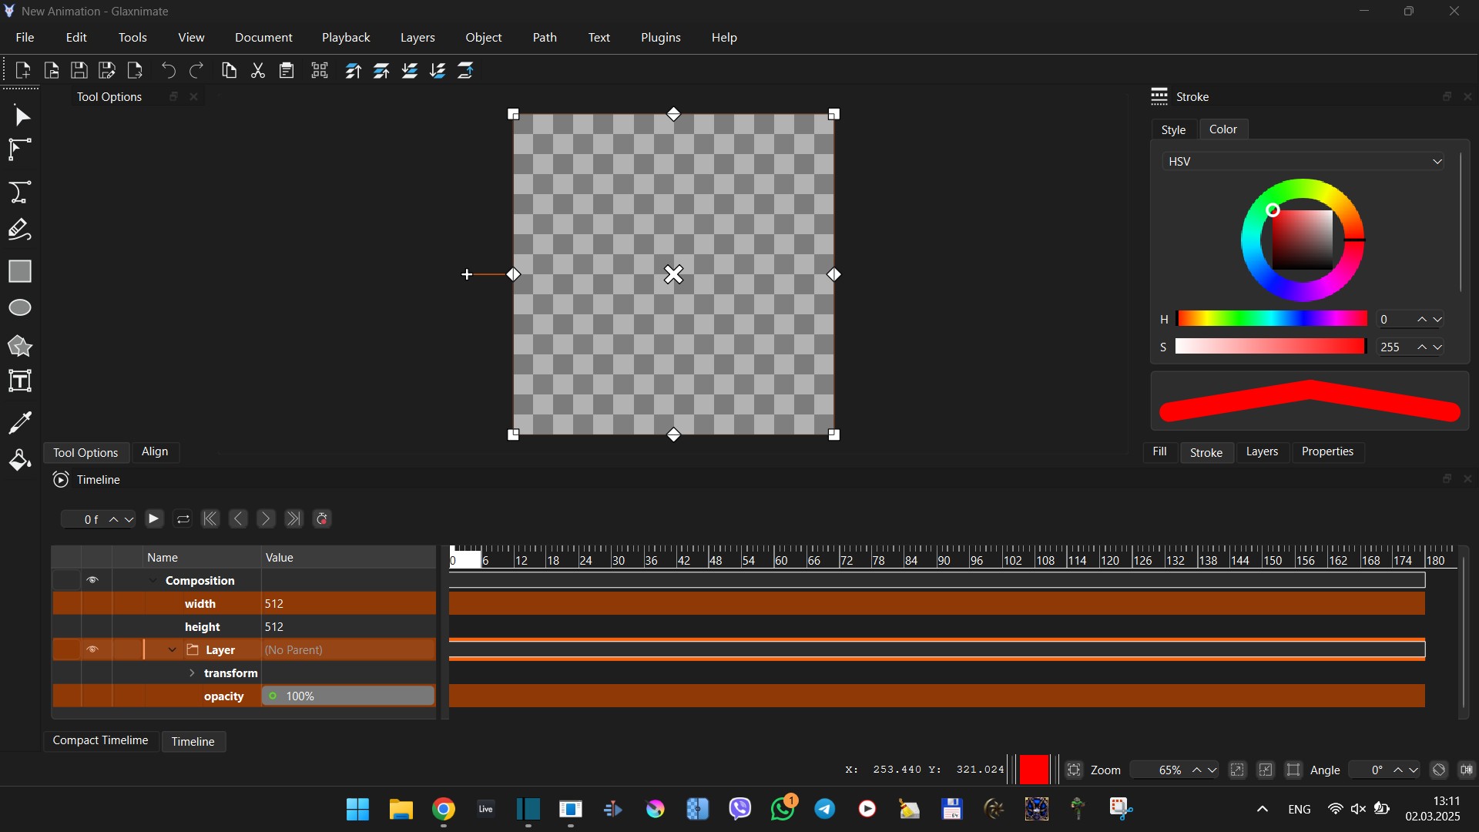Expand the transform property row
The height and width of the screenshot is (832, 1479).
click(x=192, y=673)
